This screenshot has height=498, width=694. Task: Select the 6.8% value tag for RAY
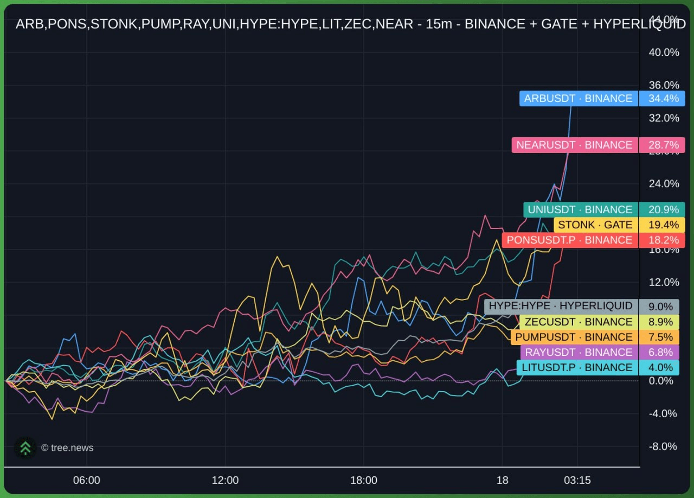660,352
